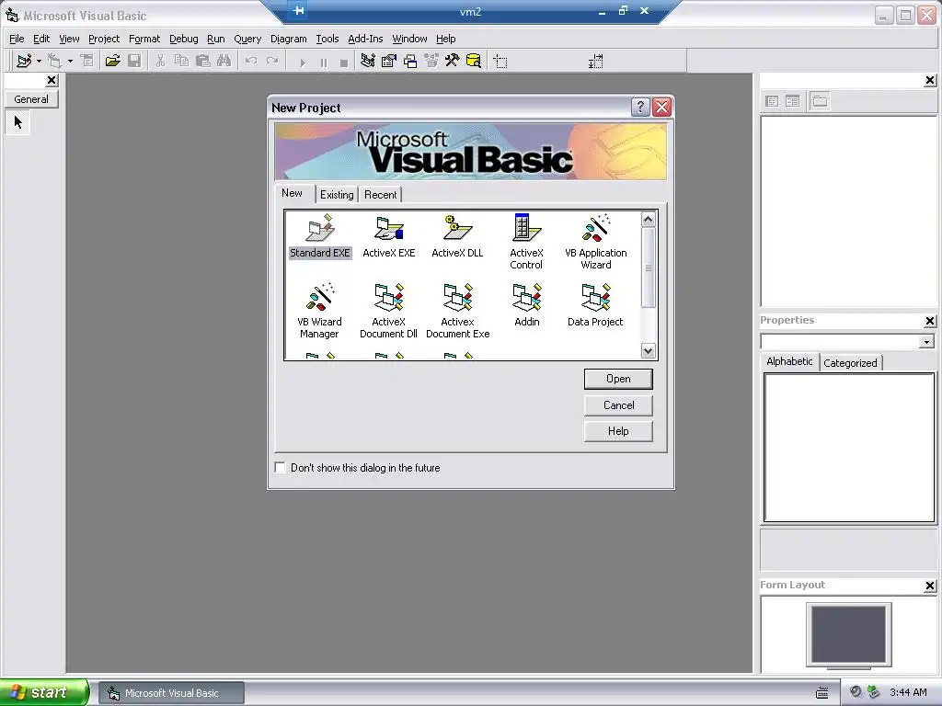
Task: Switch to the Existing tab
Action: 337,195
